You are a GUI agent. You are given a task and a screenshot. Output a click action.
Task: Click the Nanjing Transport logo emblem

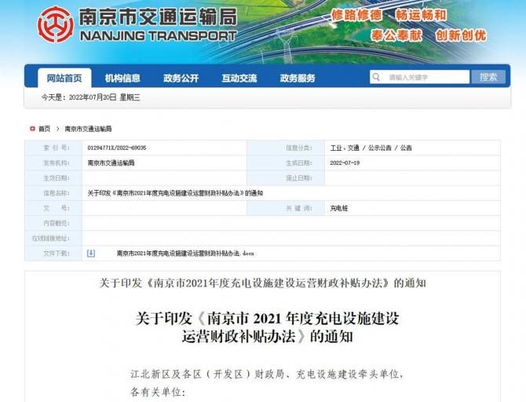click(x=53, y=24)
